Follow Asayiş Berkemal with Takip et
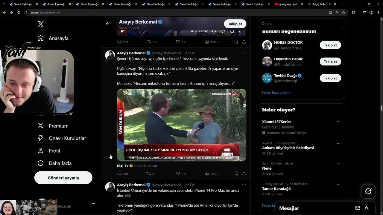This screenshot has height=215, width=383. pos(235,24)
